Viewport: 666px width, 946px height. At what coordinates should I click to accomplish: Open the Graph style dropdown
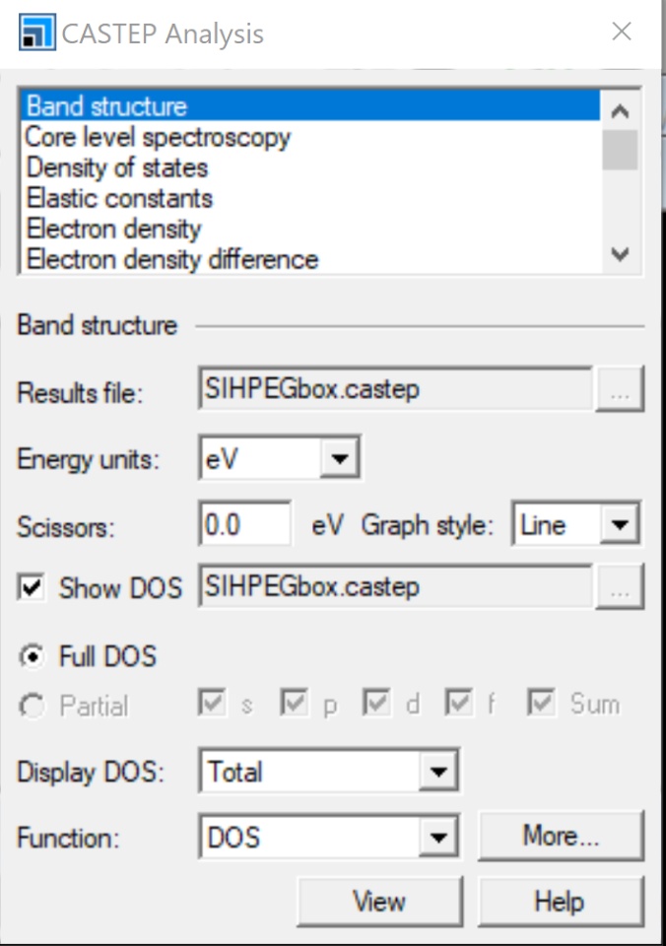coord(620,524)
